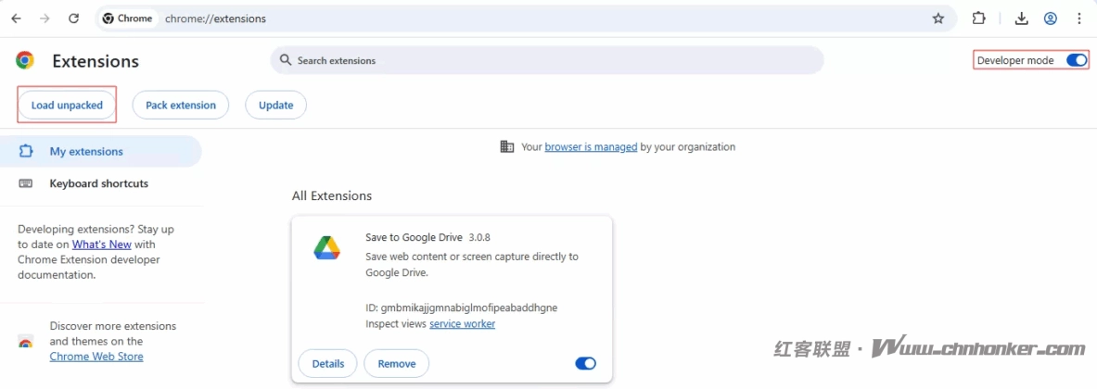The image size is (1097, 389).
Task: Turn off Save to Google Drive extension
Action: tap(585, 363)
